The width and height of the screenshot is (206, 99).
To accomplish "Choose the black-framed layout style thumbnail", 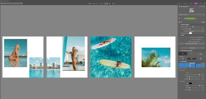I will (198, 65).
